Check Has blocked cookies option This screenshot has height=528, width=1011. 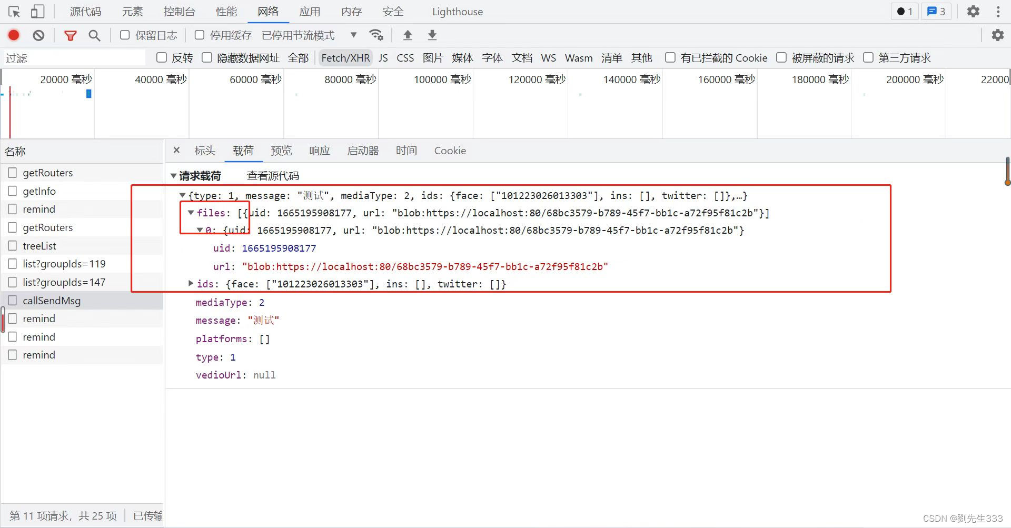click(x=670, y=57)
